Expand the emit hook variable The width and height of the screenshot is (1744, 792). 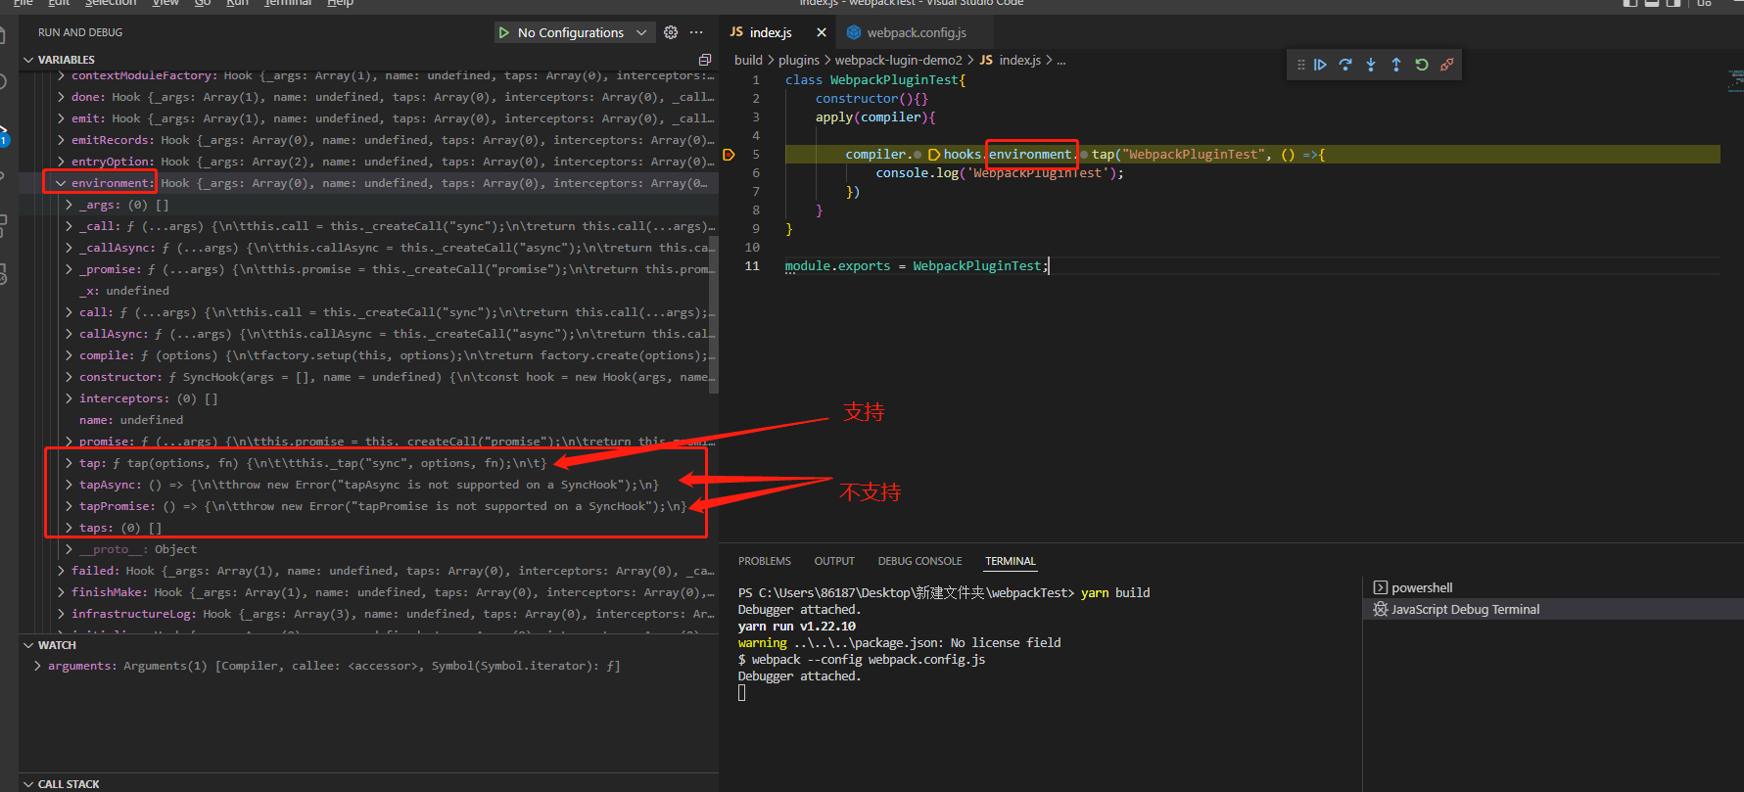tap(61, 118)
